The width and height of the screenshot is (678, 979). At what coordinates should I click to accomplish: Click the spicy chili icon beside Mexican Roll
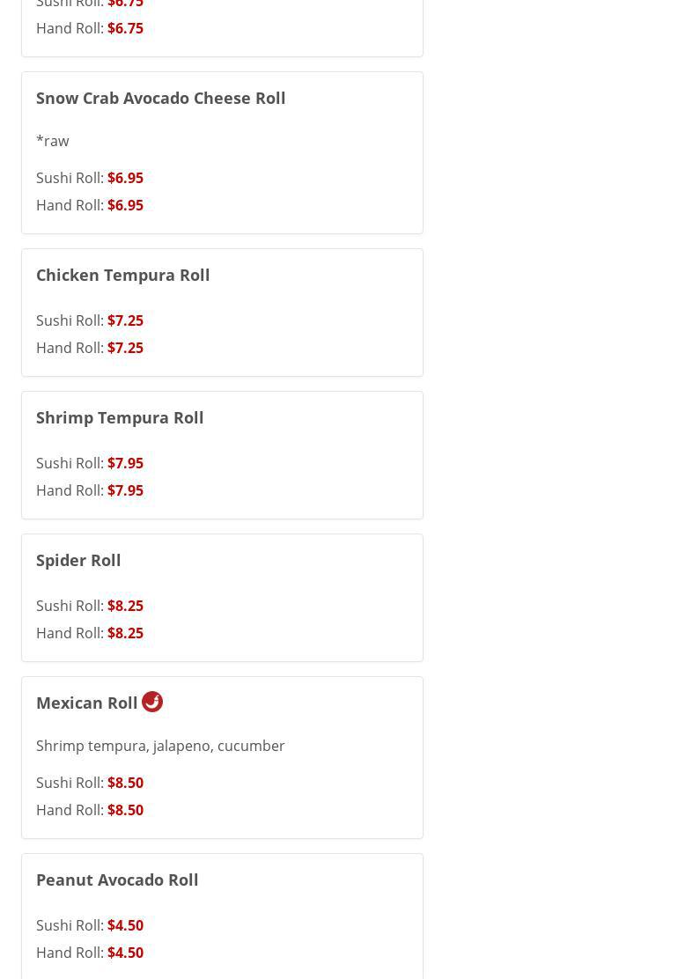coord(152,702)
